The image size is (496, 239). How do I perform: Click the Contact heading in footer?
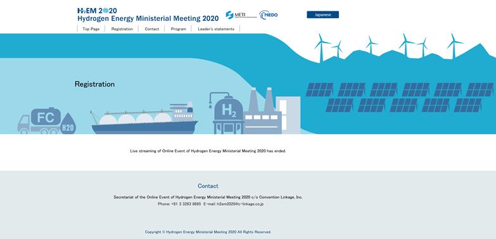(208, 186)
